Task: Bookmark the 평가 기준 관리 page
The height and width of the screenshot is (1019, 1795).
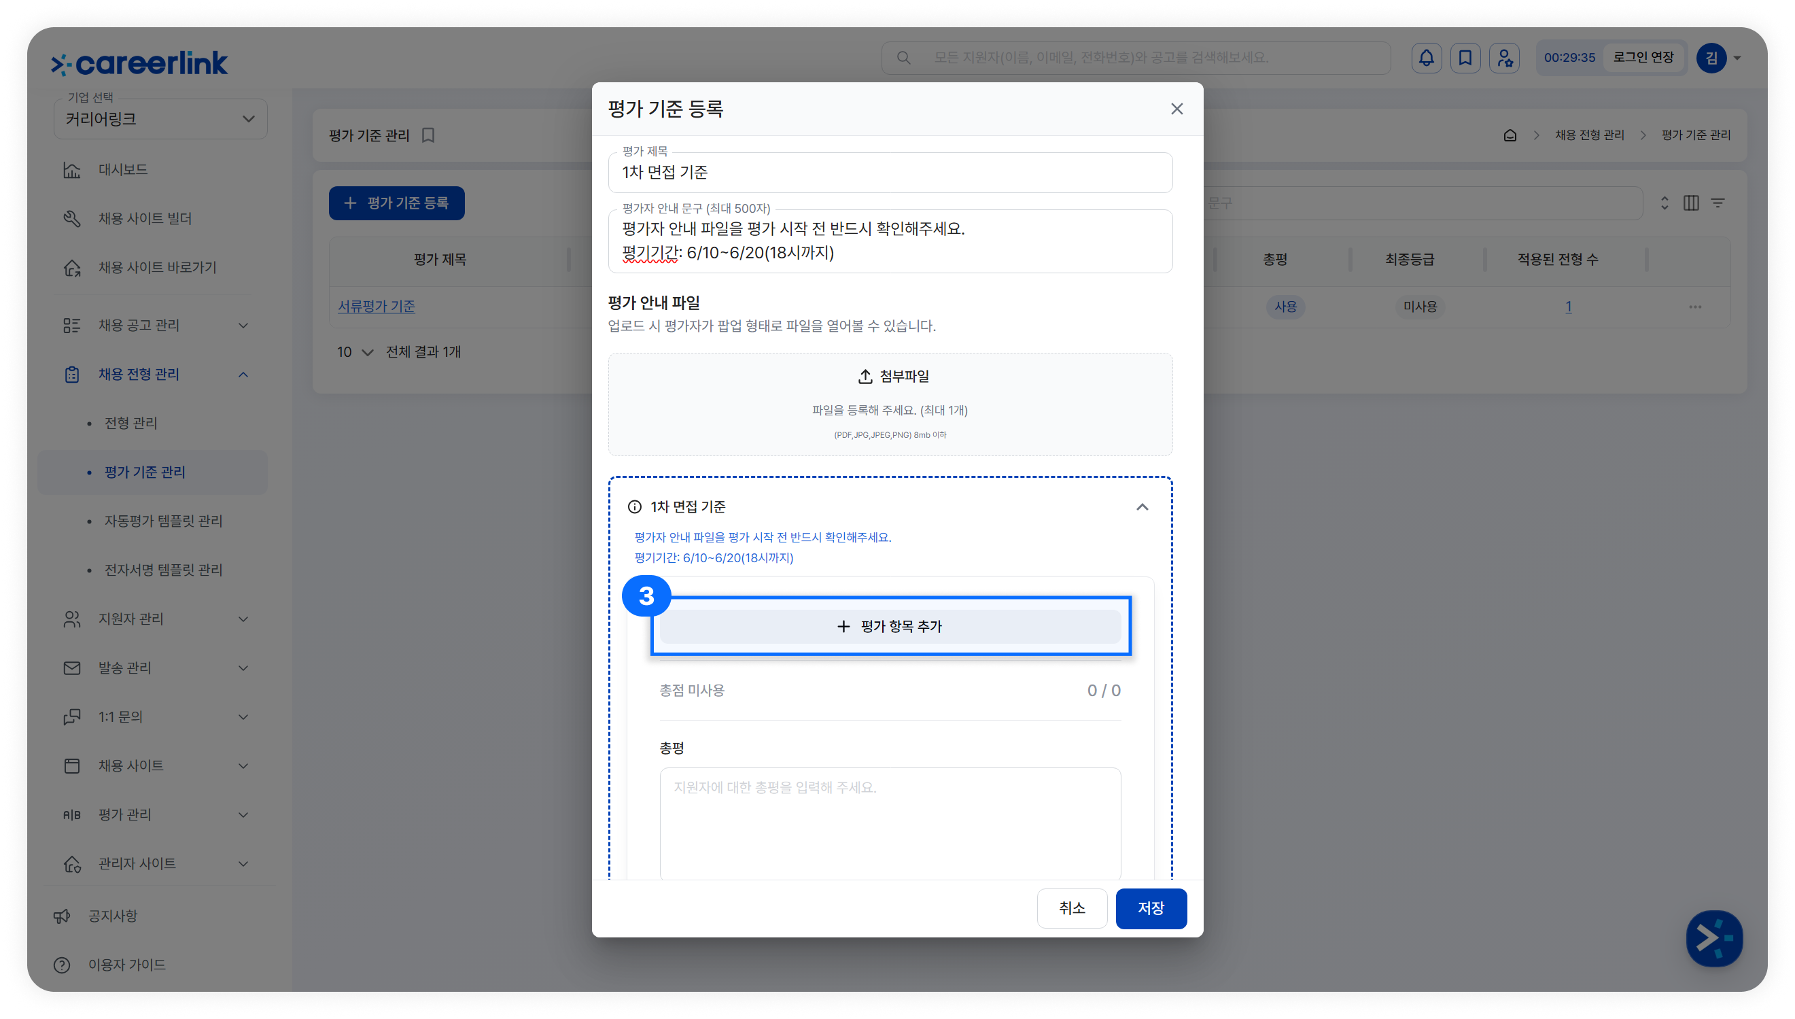Action: click(429, 135)
